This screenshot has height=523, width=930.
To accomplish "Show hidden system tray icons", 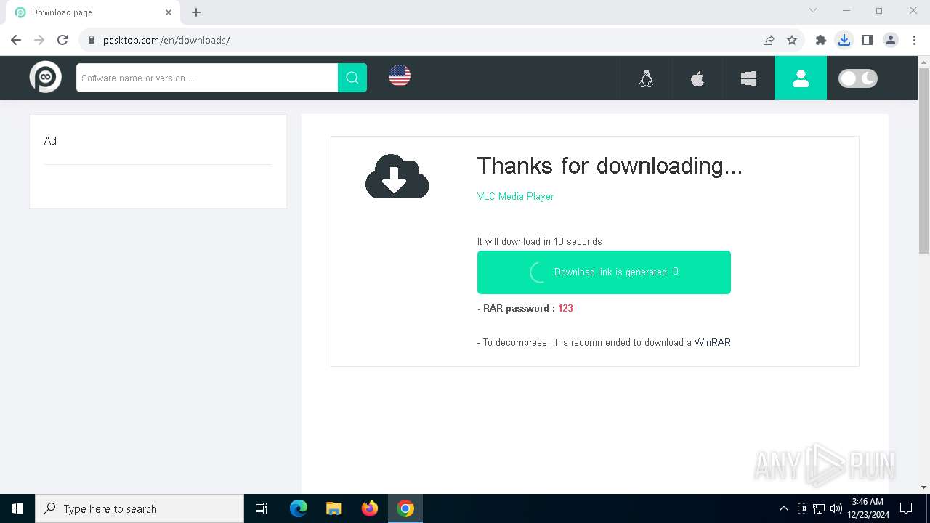I will point(783,508).
